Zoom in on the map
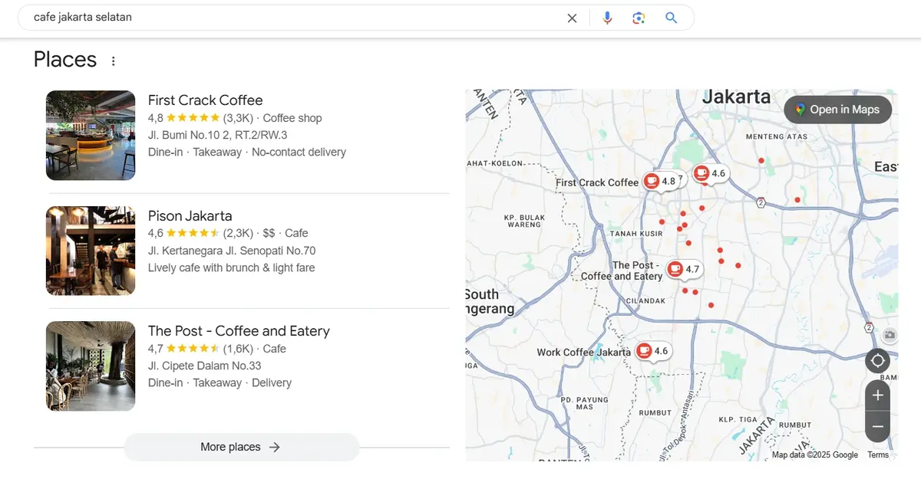The image size is (921, 479). (x=877, y=395)
